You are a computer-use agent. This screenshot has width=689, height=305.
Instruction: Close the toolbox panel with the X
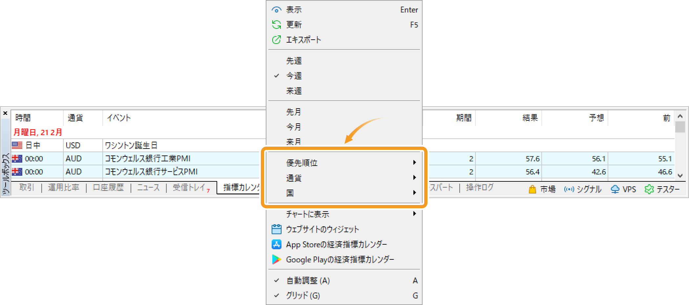click(5, 113)
